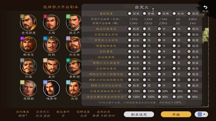Select 100% for 回复类策略效果加成
Image resolution: width=216 pixels, height=121 pixels.
click(144, 91)
